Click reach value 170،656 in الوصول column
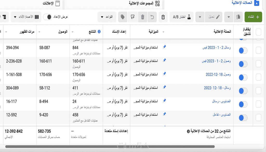Screen dimensions: 266x152 (x=46, y=75)
